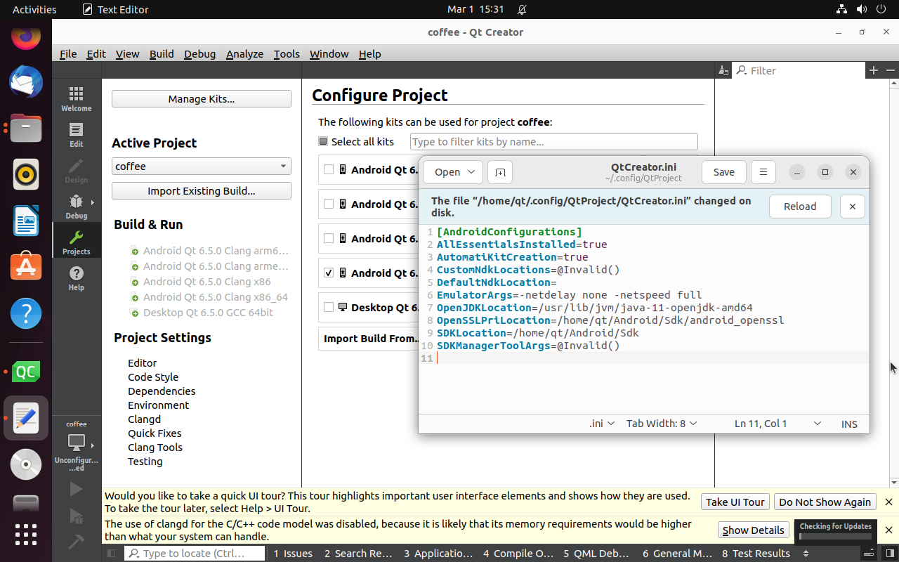Image resolution: width=899 pixels, height=562 pixels.
Task: Expand output panes chooser arrows in status bar
Action: point(806,554)
